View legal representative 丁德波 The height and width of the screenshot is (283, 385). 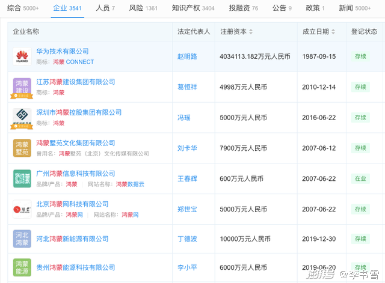[187, 239]
